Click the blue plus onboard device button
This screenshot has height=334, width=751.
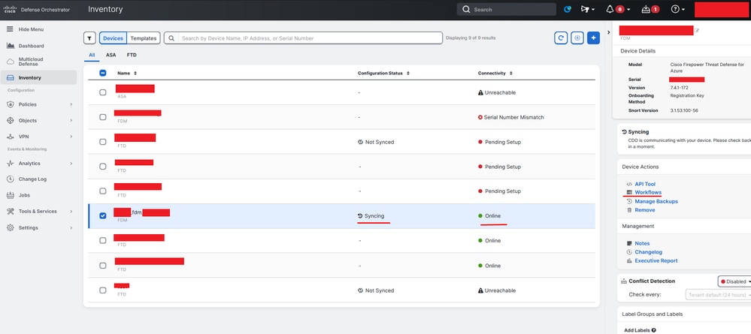pyautogui.click(x=593, y=38)
